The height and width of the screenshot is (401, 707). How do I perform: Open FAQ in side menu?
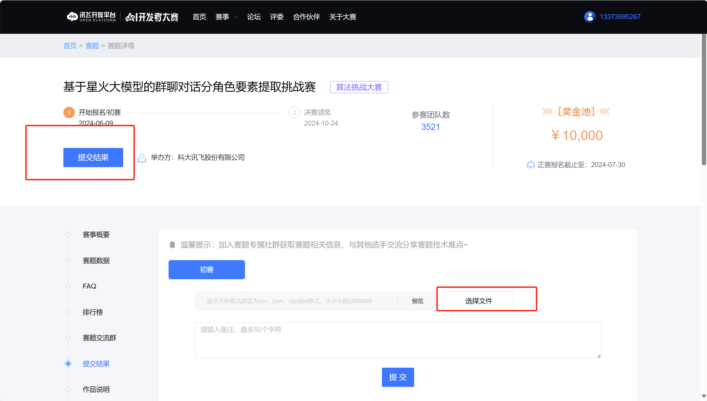[90, 286]
